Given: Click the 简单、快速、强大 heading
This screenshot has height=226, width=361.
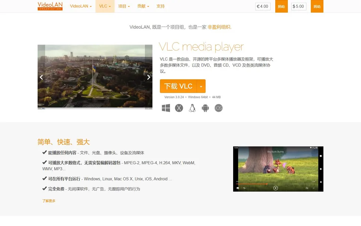Looking at the screenshot, I should [x=64, y=142].
